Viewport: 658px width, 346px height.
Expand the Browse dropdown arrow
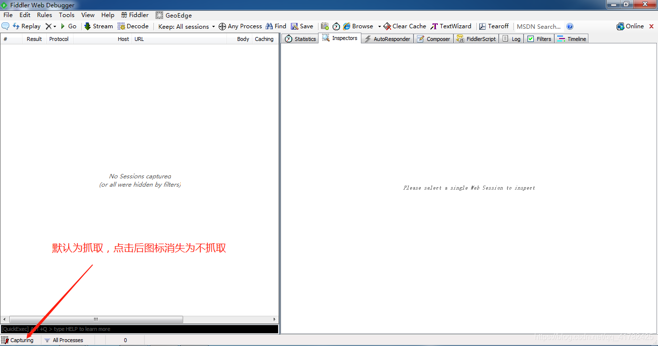(x=379, y=26)
